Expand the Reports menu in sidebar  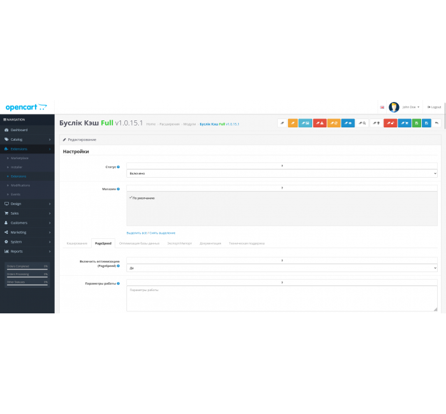tap(27, 252)
